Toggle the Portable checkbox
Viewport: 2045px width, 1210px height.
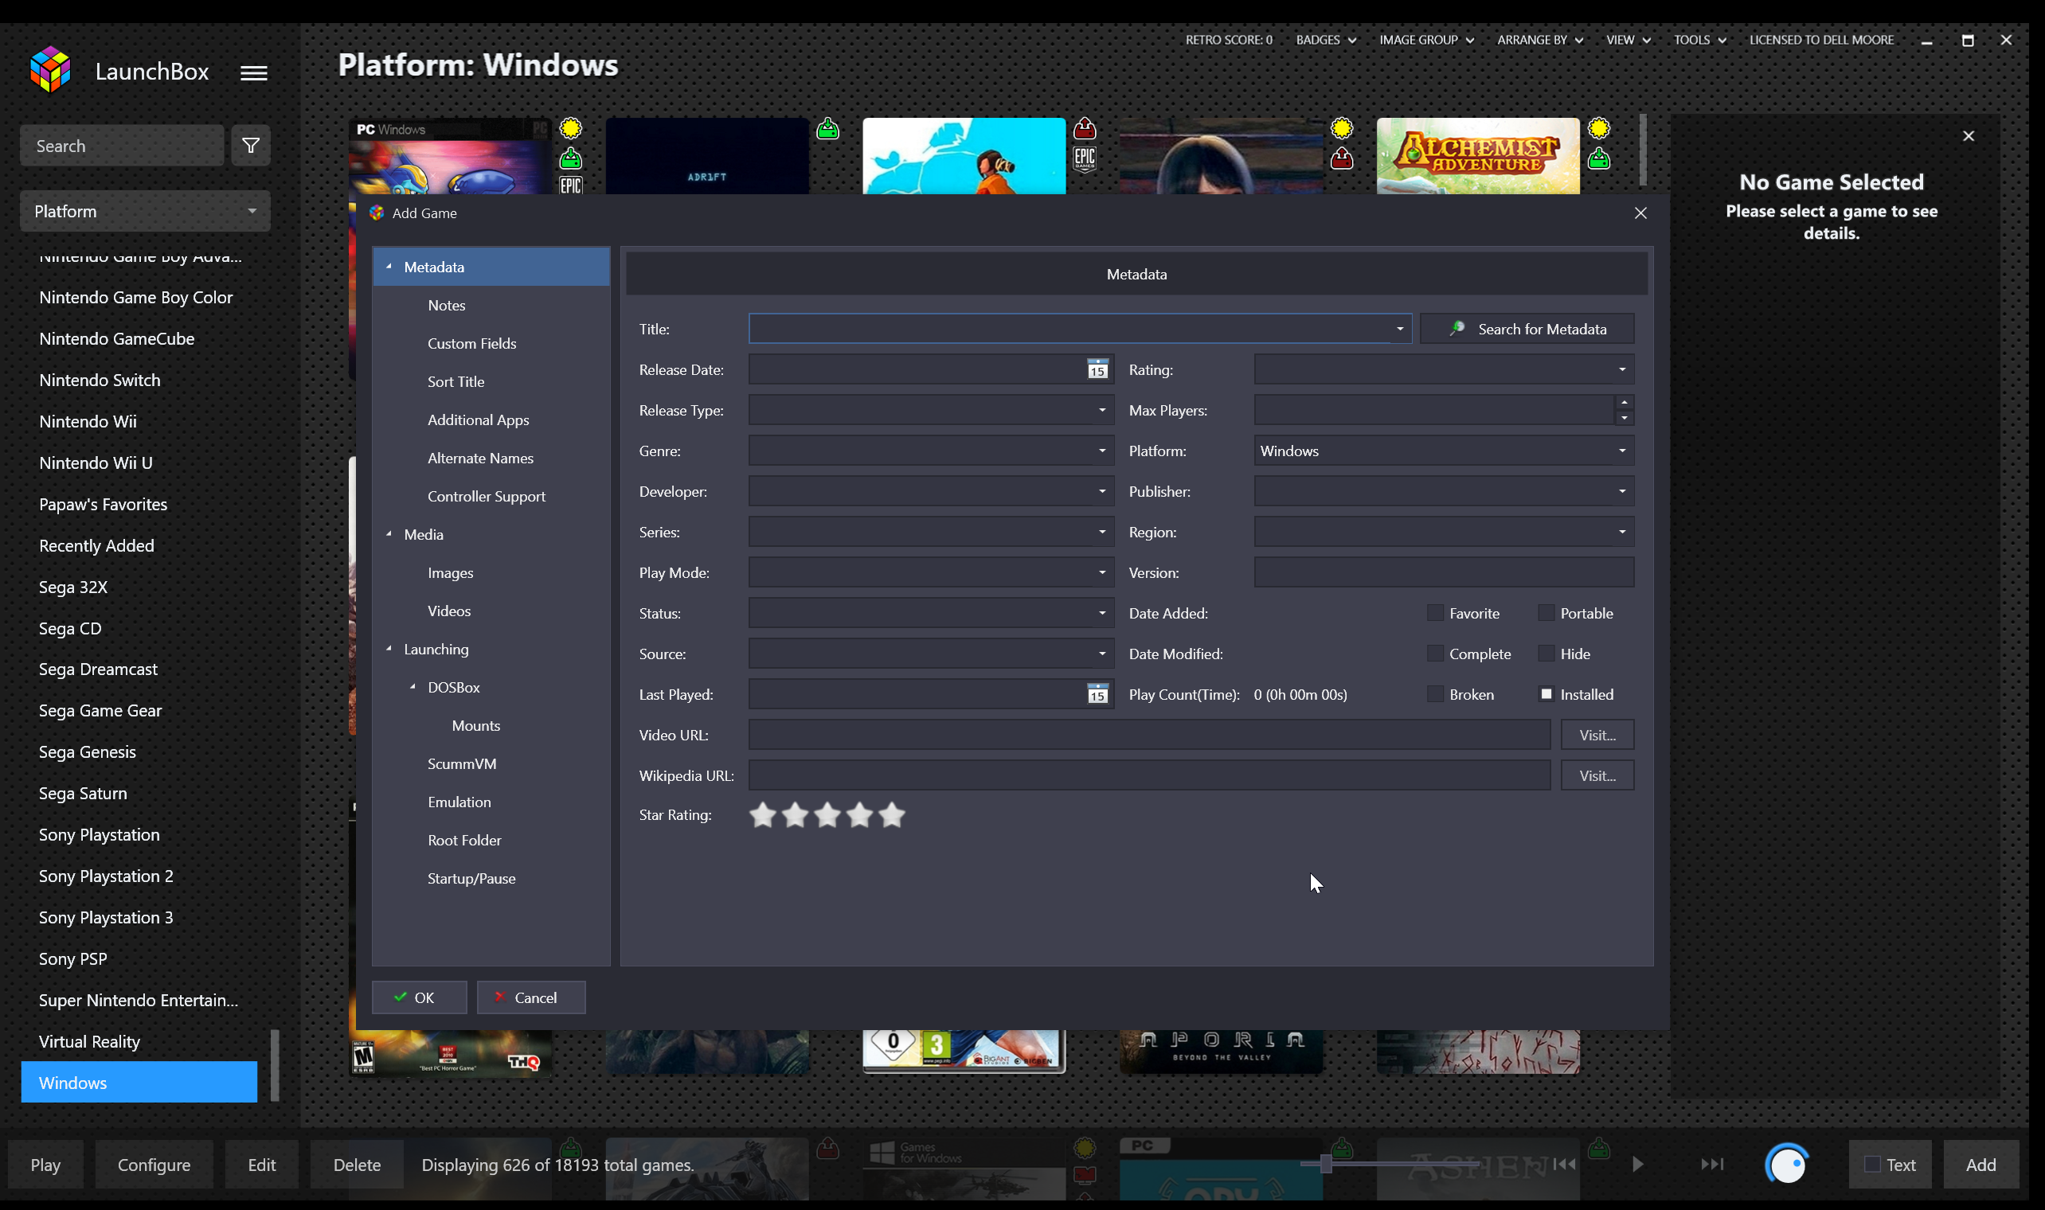(x=1546, y=612)
